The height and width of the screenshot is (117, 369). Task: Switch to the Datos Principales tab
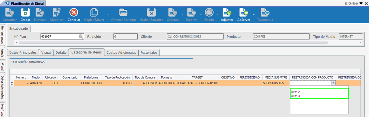point(23,53)
